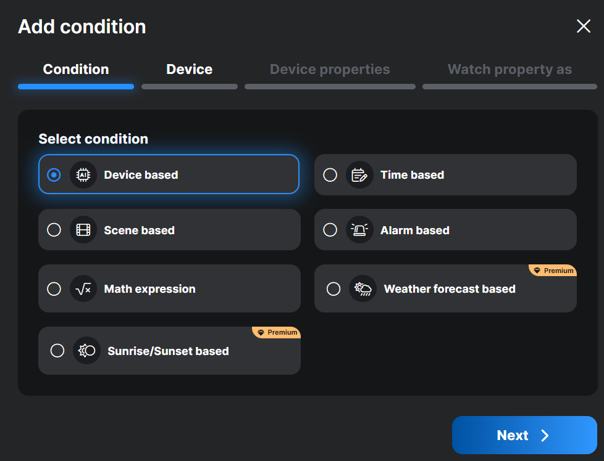Pick the Alarm based radio option
604x461 pixels.
click(330, 230)
